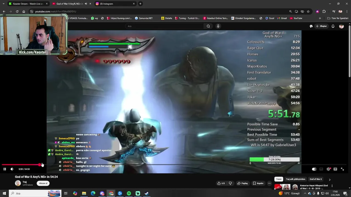Bookmark this page with the star
Screen dimensions: 351x197
[308, 11]
